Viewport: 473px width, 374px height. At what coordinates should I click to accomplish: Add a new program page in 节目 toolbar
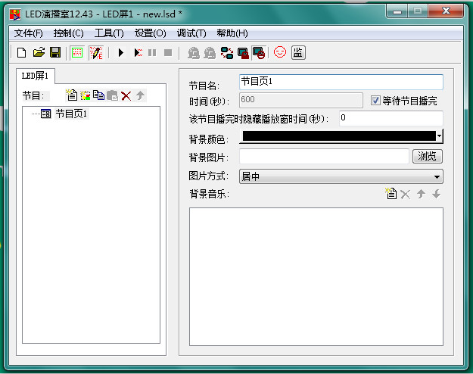(x=72, y=95)
